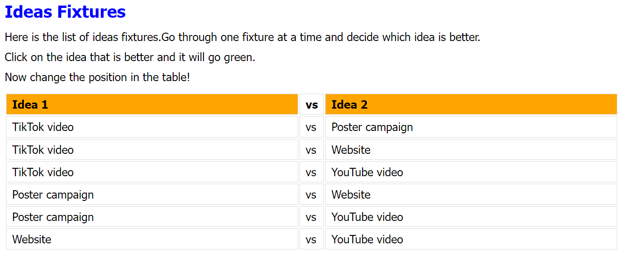Click the bold vs column header
Screen dimensions: 628x255
click(x=311, y=104)
